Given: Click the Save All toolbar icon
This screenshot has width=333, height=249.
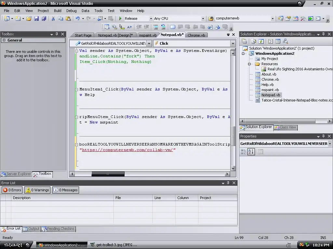Looking at the screenshot, I should (x=44, y=18).
